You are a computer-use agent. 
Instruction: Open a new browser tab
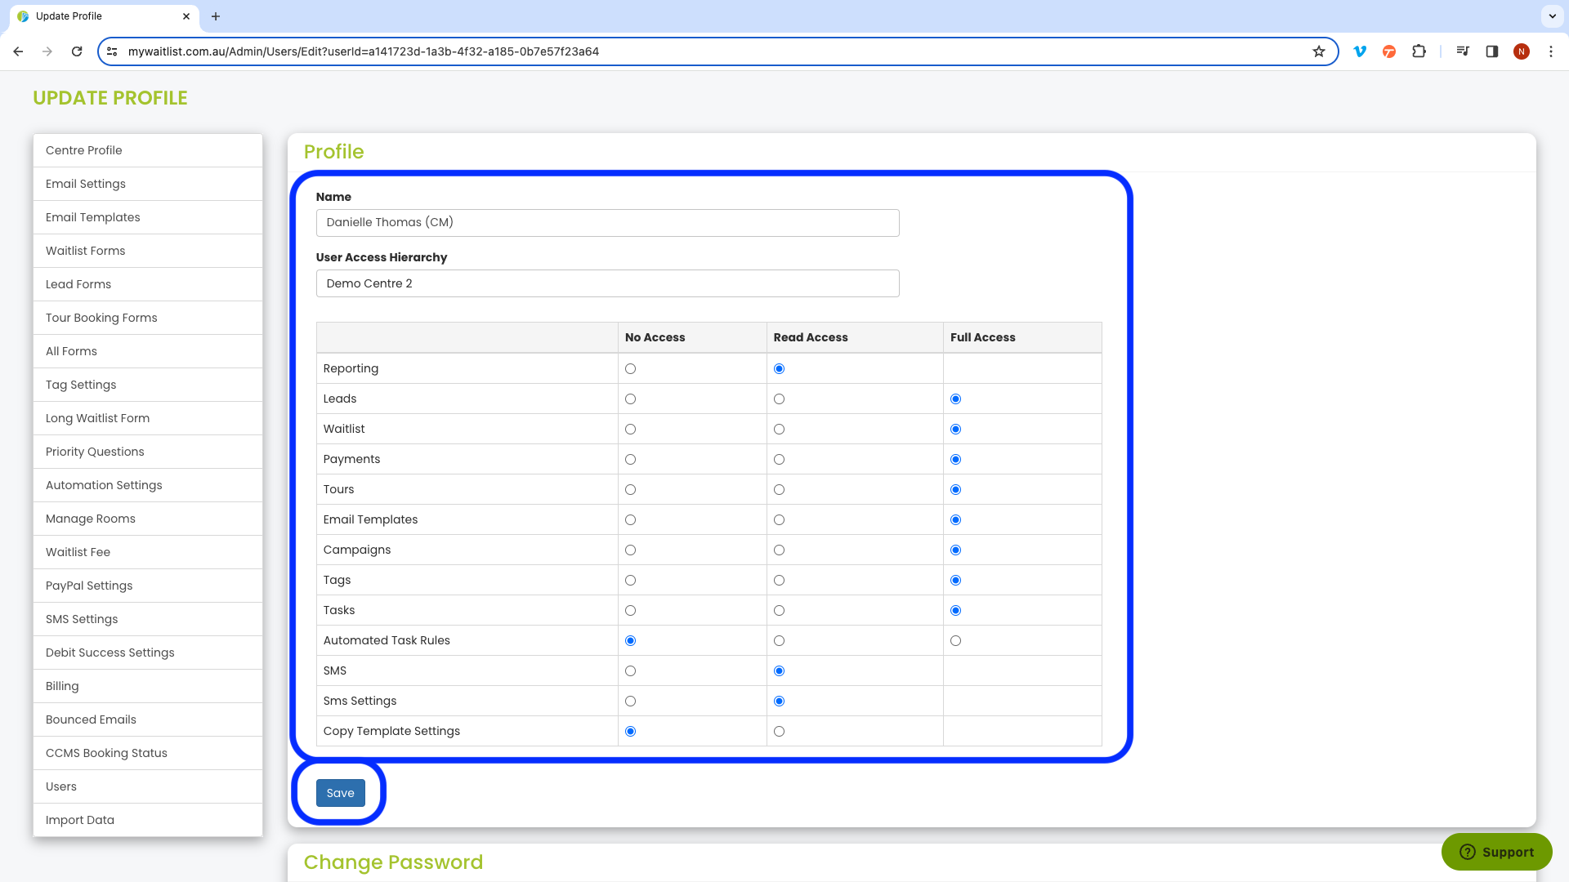click(216, 16)
